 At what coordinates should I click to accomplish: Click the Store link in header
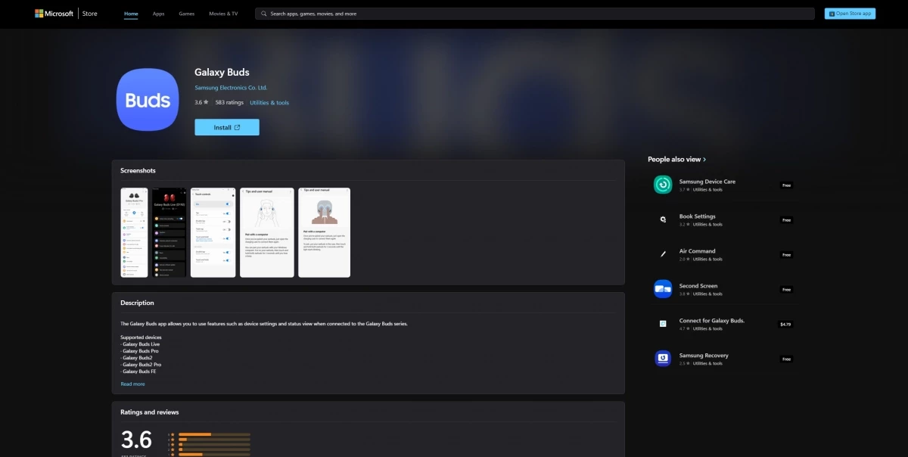click(92, 14)
